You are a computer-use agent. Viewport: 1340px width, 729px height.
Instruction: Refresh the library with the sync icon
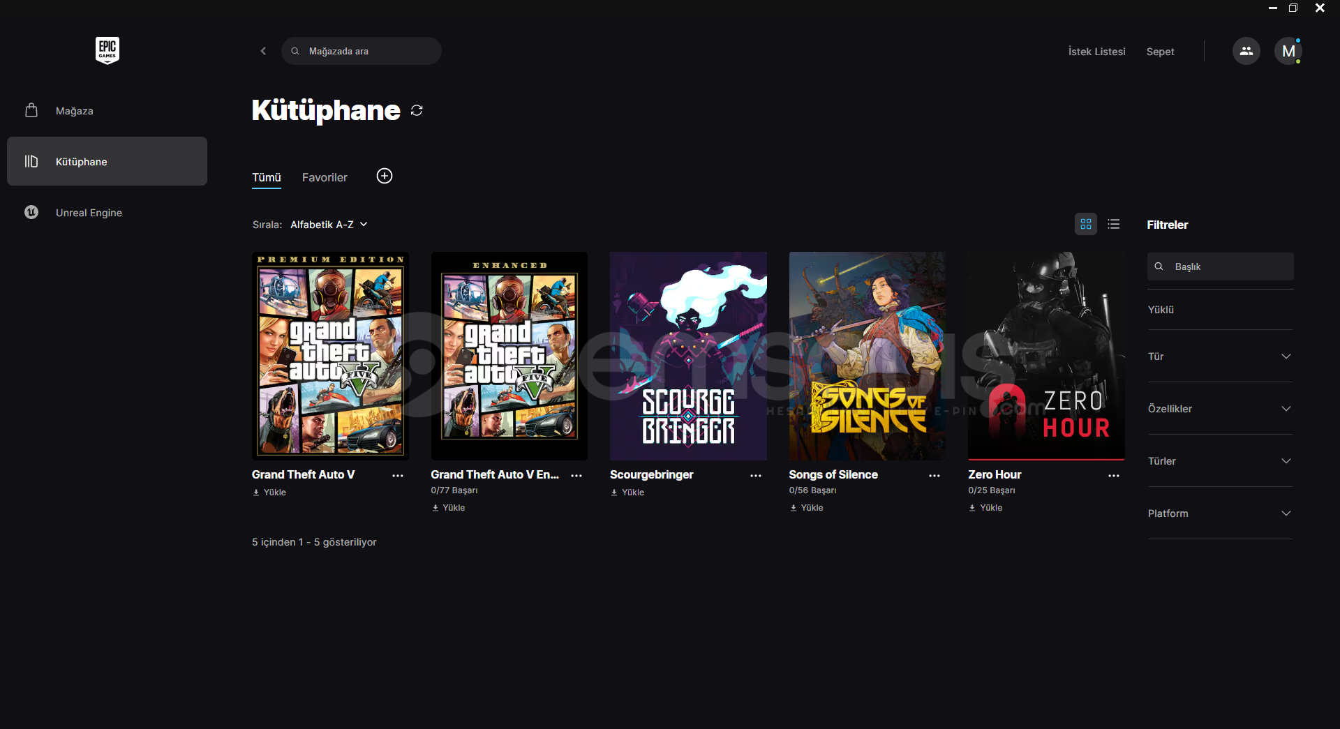[x=417, y=110]
